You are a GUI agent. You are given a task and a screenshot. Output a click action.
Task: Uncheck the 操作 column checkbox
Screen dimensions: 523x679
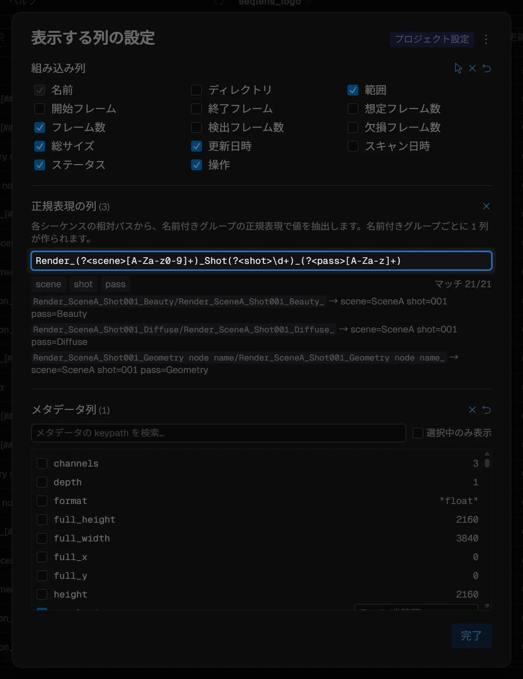(197, 165)
